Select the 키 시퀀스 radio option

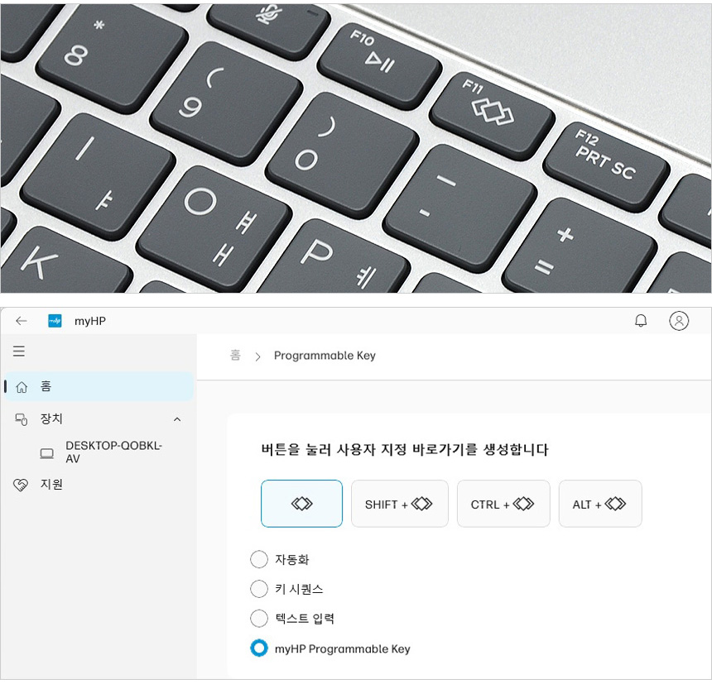tap(259, 589)
